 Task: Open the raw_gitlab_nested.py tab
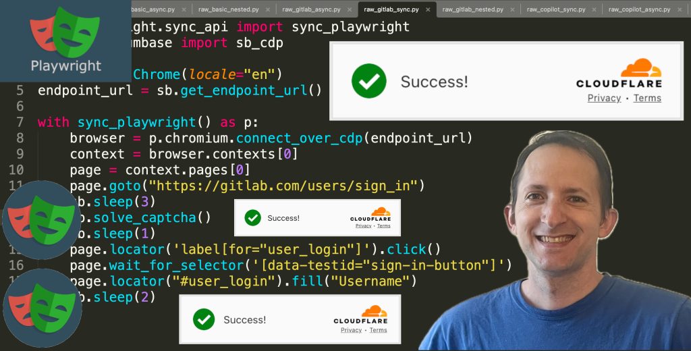473,9
